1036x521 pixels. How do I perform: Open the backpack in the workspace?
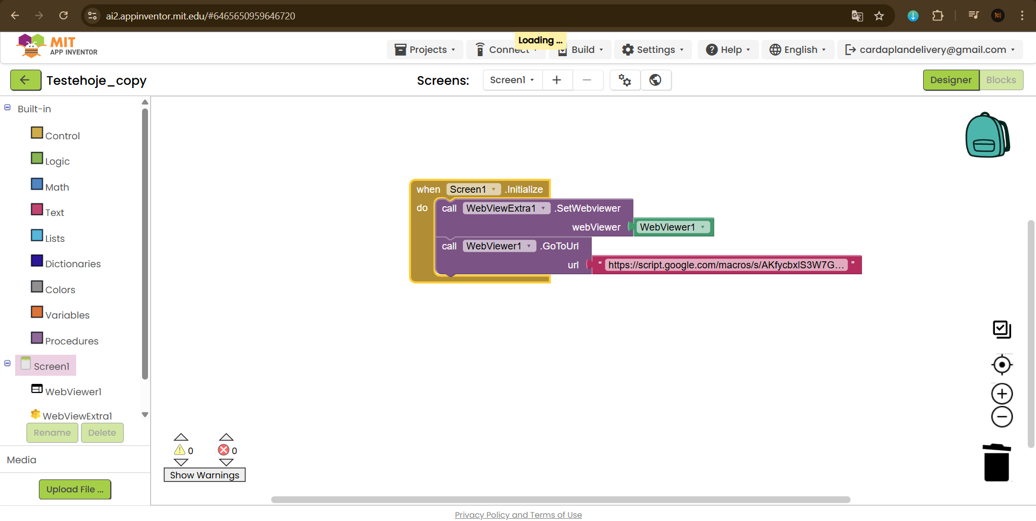pyautogui.click(x=987, y=135)
